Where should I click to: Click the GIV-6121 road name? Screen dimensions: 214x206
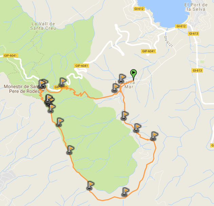168,42
